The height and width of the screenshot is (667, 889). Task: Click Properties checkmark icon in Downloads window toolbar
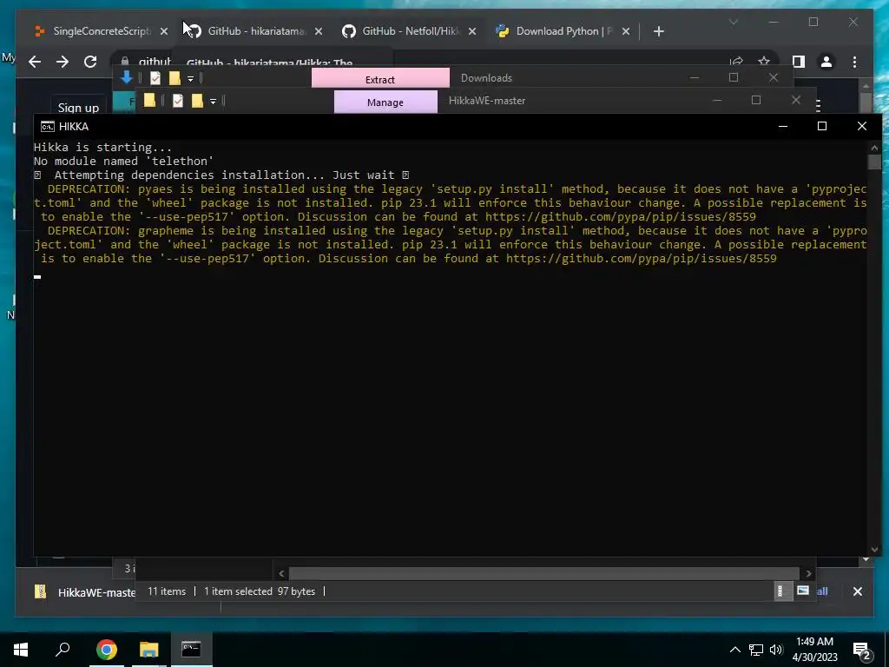pos(155,78)
